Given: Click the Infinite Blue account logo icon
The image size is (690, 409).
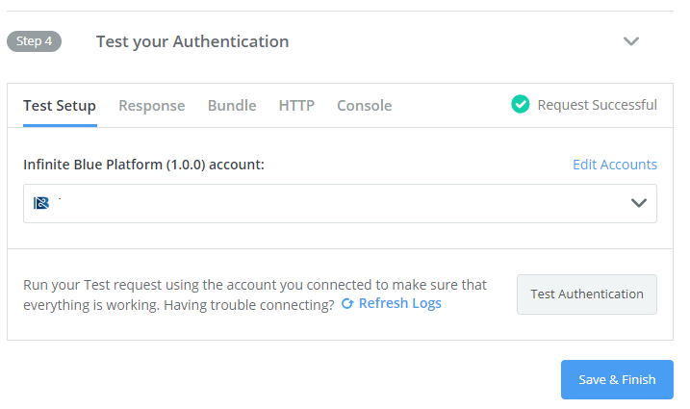Looking at the screenshot, I should (x=41, y=203).
